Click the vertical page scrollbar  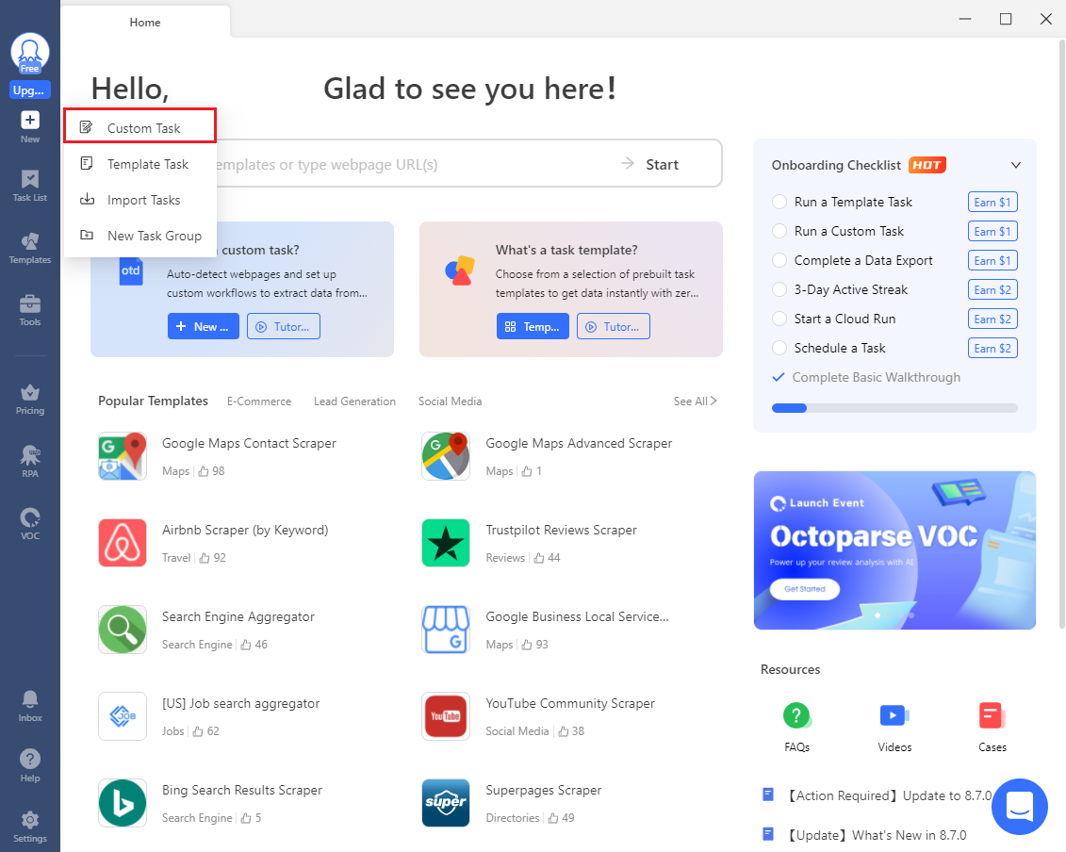[1062, 334]
